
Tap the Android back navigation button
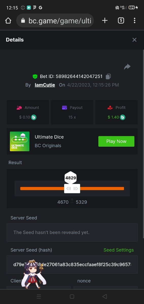click(x=105, y=296)
